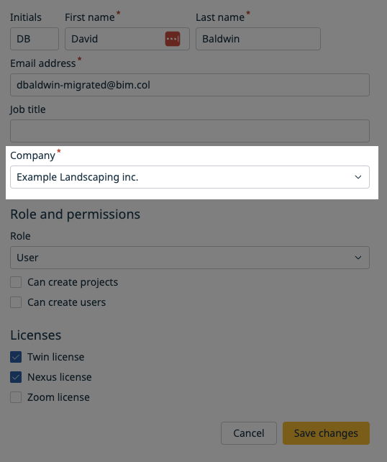Screen dimensions: 387x462
Task: Check the Zoom license checkbox
Action: [16, 397]
